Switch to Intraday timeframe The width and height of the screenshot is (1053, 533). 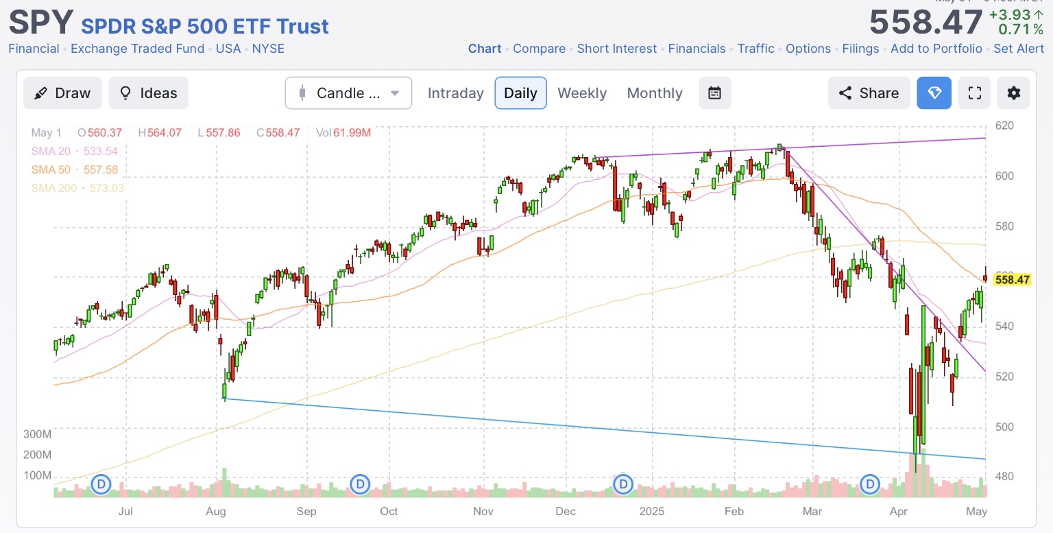(455, 93)
